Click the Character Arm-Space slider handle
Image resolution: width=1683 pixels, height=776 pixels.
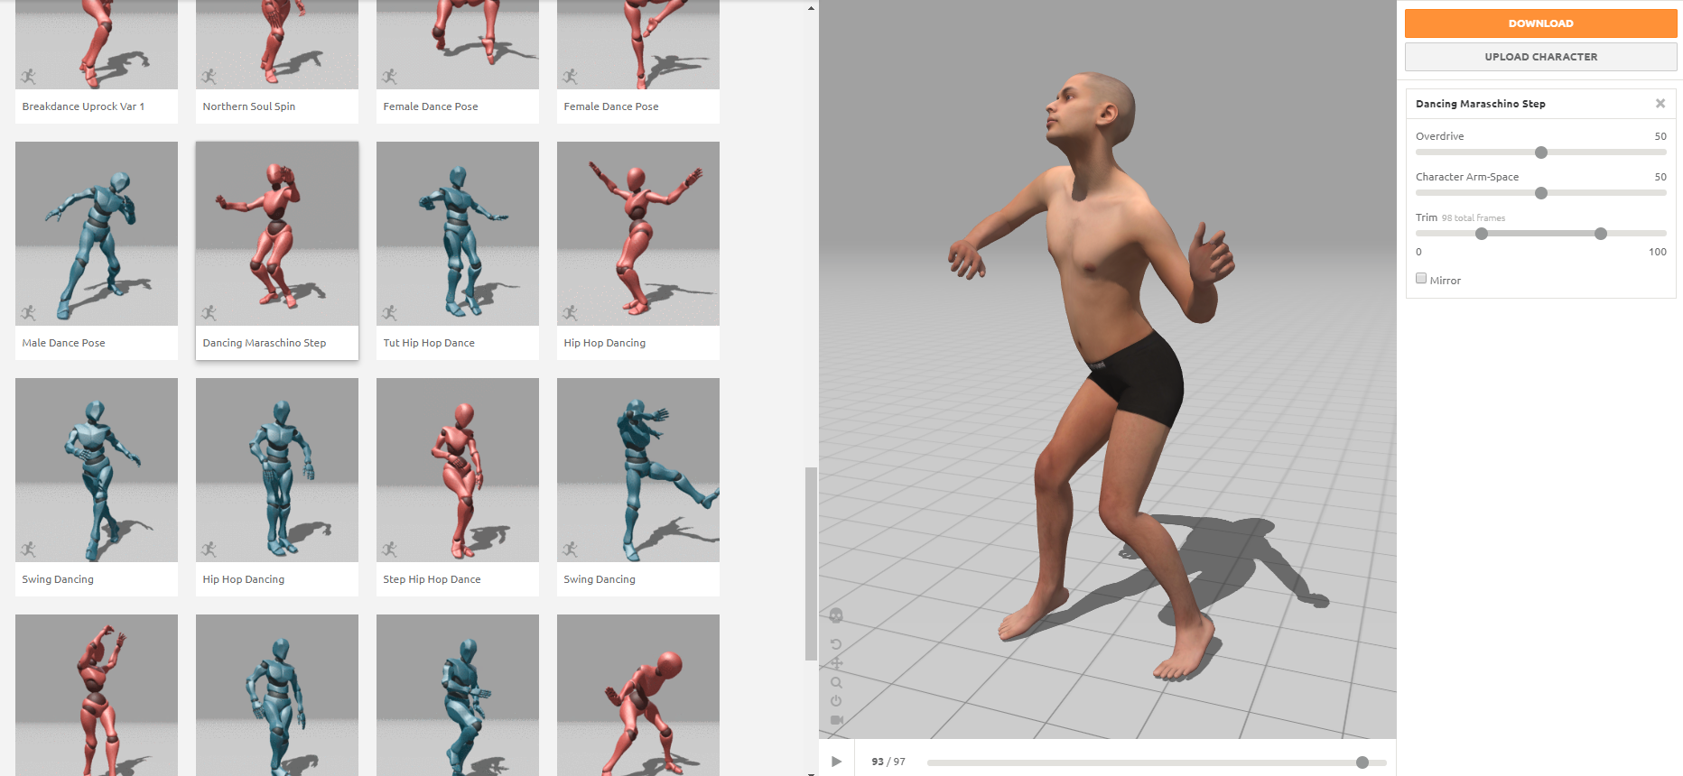point(1541,193)
